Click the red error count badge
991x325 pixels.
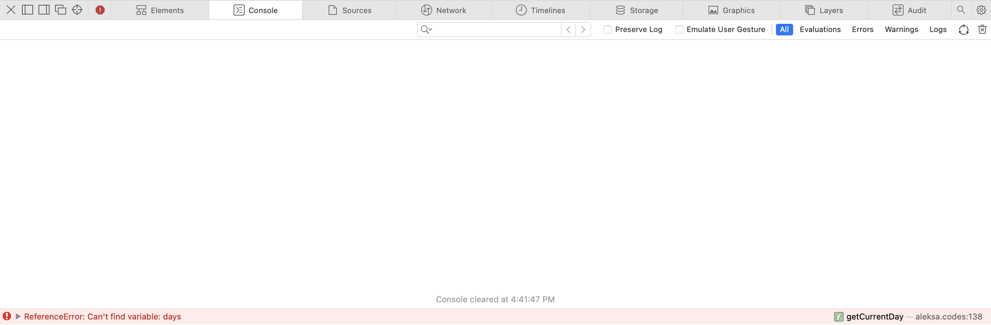(100, 10)
